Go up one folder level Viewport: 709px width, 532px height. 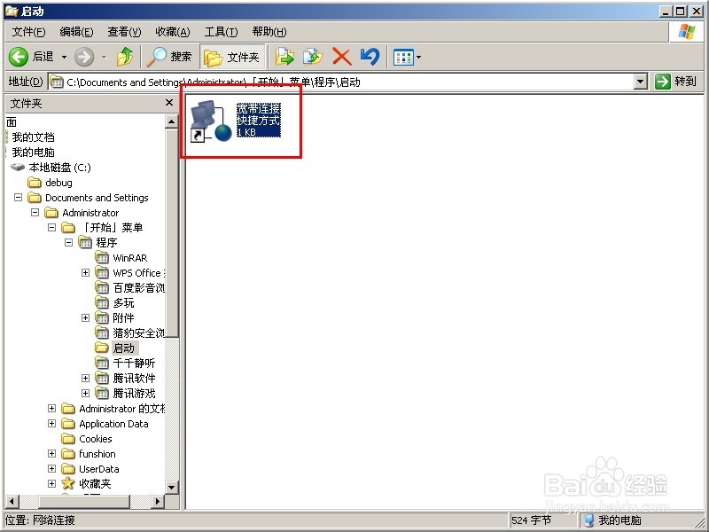tap(125, 57)
